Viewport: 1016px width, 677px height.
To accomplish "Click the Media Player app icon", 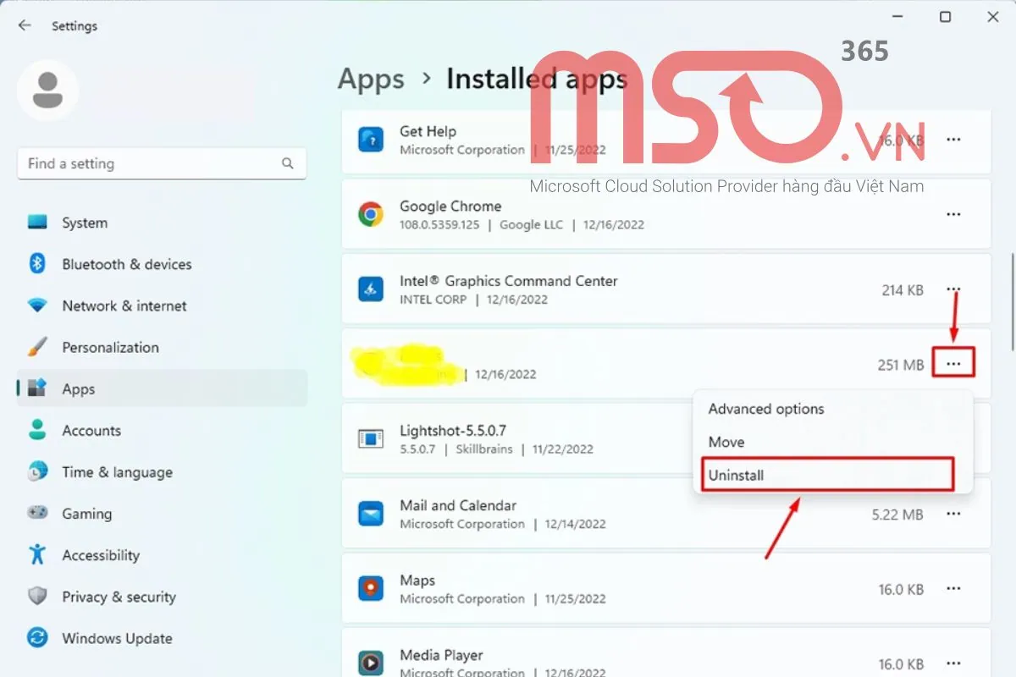I will [x=370, y=662].
